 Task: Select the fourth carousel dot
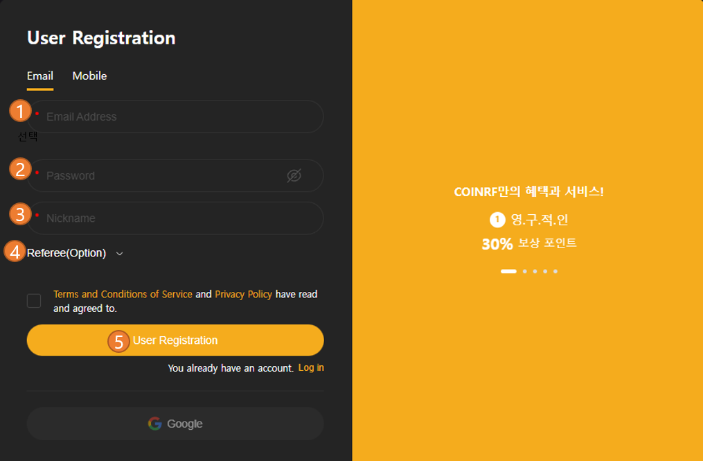pos(545,271)
